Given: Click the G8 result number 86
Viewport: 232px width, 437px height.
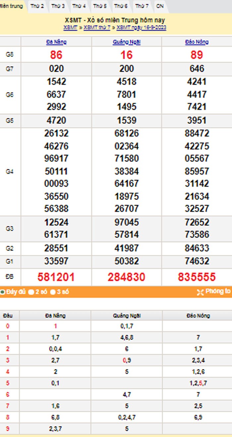Looking at the screenshot, I should click(56, 55).
